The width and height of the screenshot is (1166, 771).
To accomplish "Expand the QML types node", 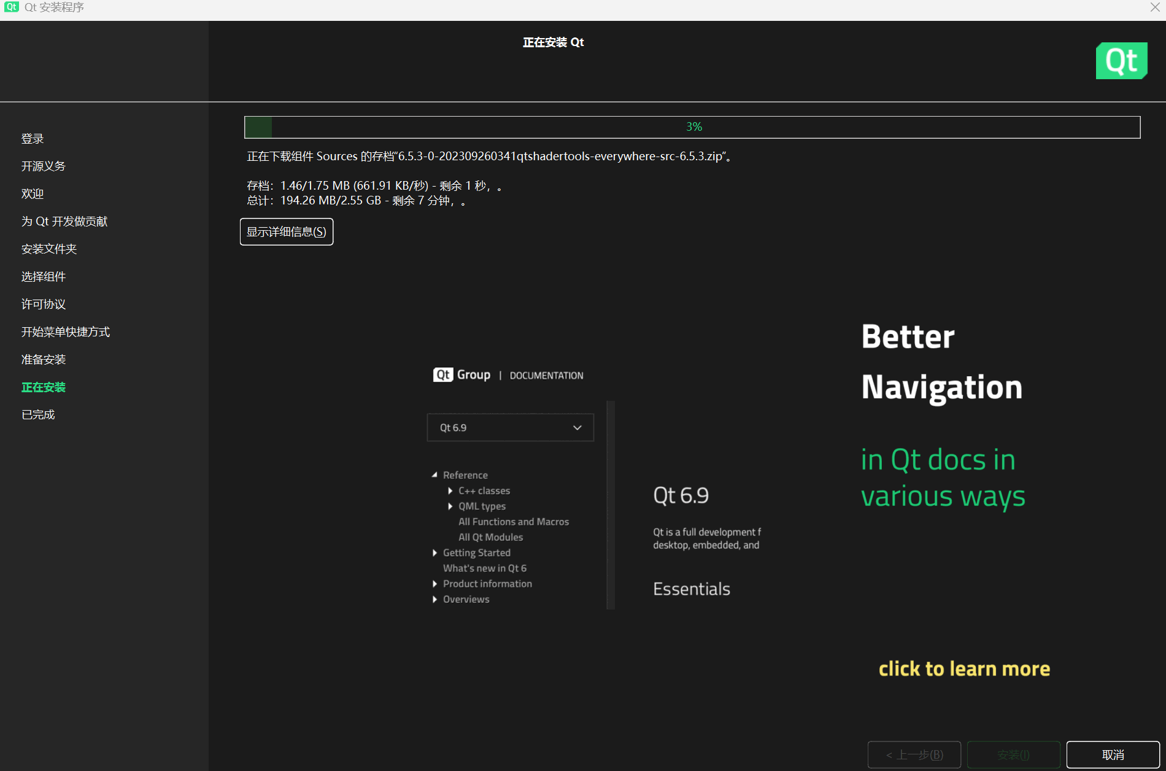I will 450,506.
